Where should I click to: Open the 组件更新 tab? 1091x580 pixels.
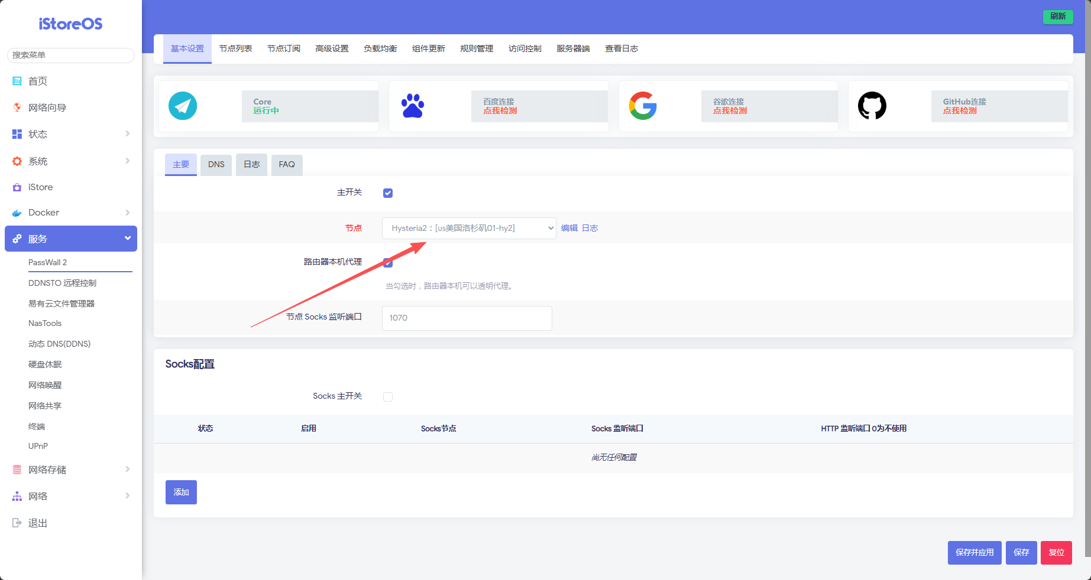click(x=429, y=48)
